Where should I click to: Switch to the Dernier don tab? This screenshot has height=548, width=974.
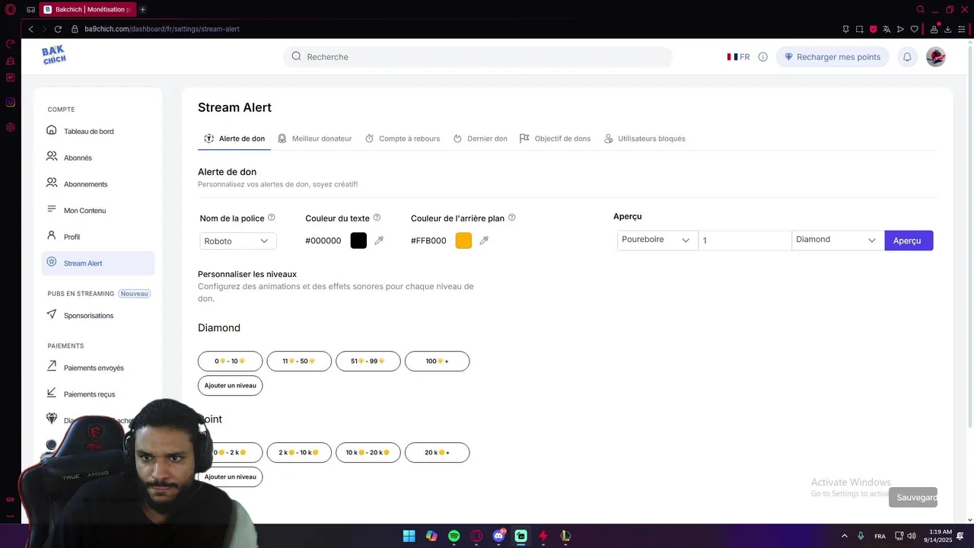tap(480, 139)
